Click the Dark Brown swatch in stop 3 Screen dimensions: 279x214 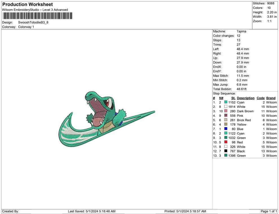pos(226,111)
